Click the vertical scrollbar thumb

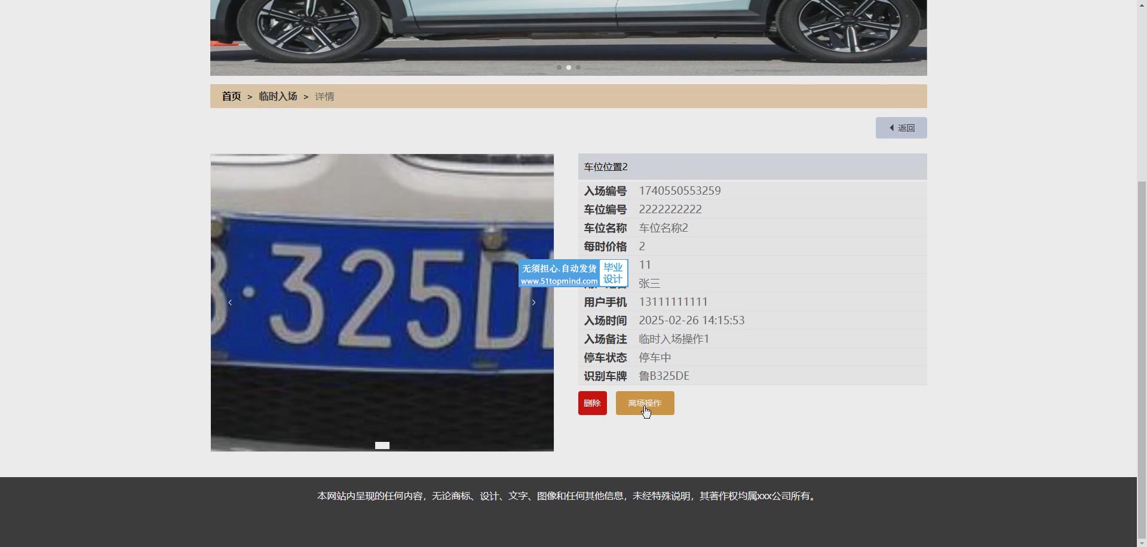(1142, 358)
